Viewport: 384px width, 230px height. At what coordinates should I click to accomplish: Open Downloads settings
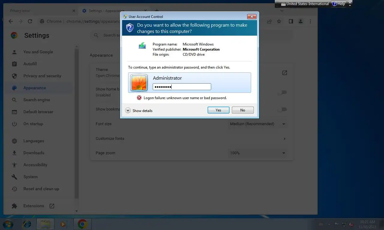(x=34, y=153)
